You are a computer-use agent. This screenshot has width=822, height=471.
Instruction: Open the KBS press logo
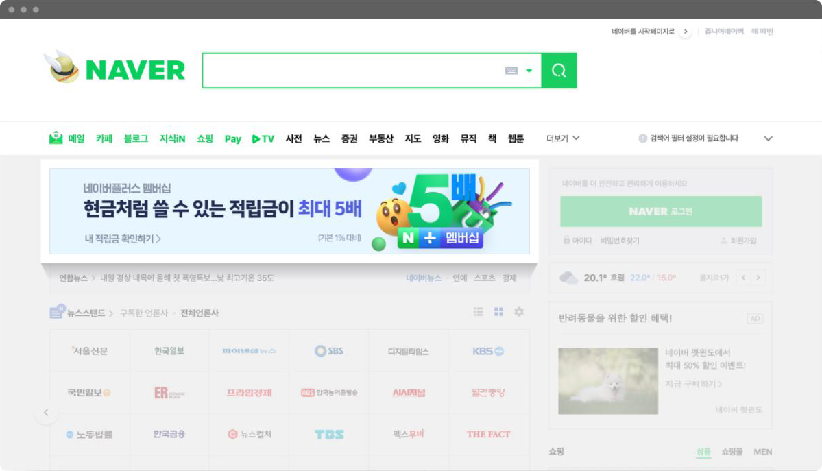pyautogui.click(x=488, y=351)
